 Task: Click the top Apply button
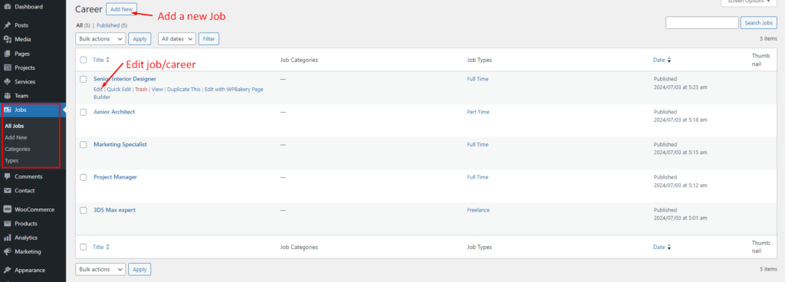pyautogui.click(x=140, y=38)
